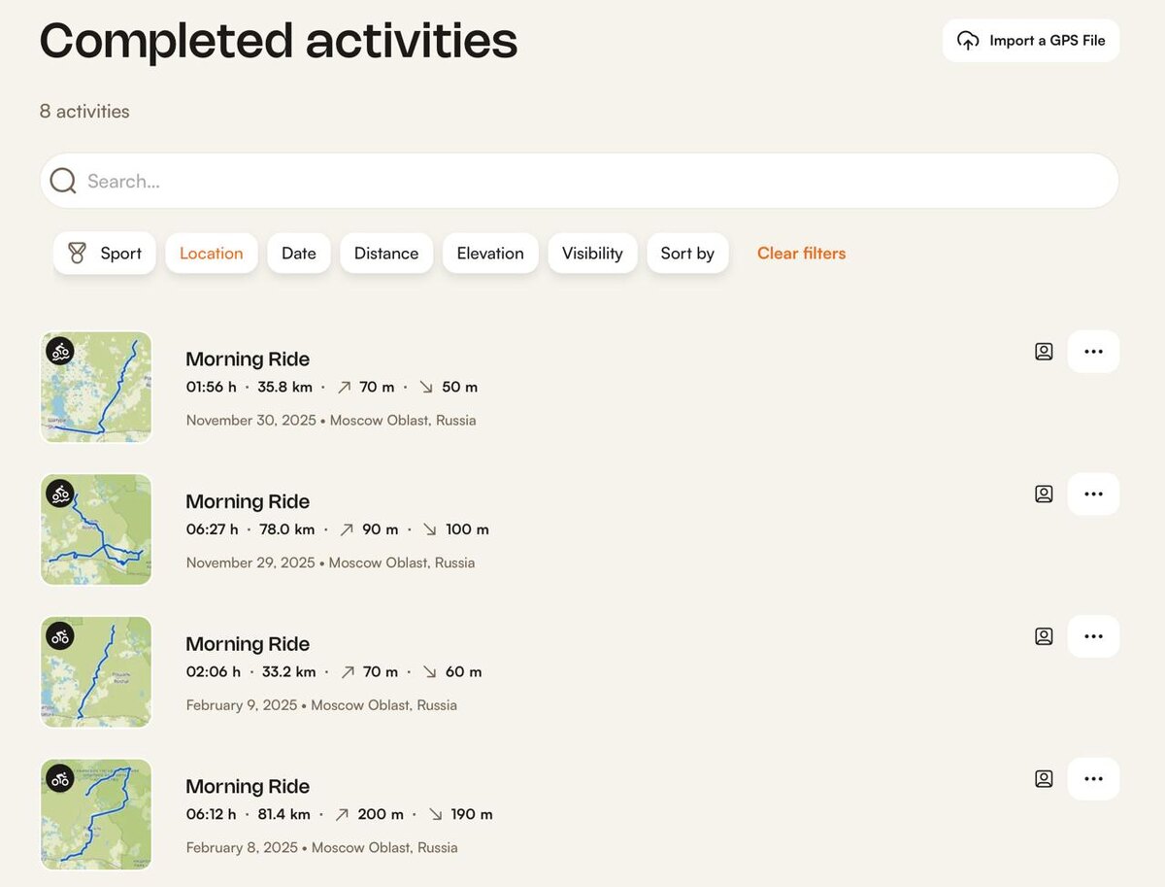The height and width of the screenshot is (887, 1165).
Task: Click the Sport medal icon
Action: 78,254
